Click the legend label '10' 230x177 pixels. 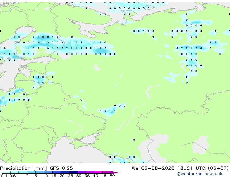(x=45, y=176)
